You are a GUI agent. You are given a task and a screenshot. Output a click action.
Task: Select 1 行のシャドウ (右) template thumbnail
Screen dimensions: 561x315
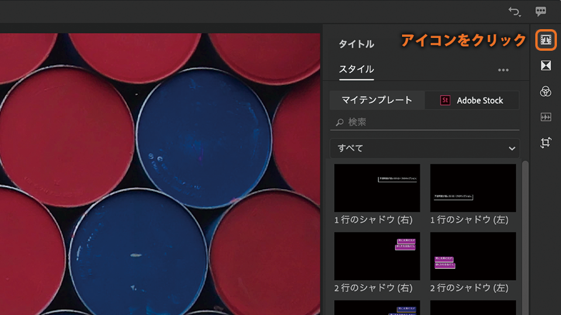coord(377,188)
